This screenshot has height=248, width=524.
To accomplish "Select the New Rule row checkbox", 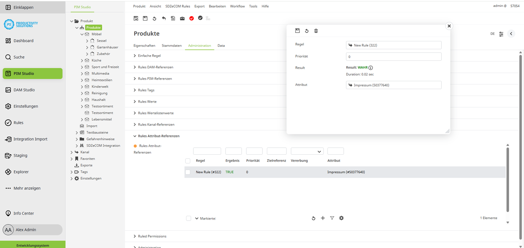I will coord(188,172).
